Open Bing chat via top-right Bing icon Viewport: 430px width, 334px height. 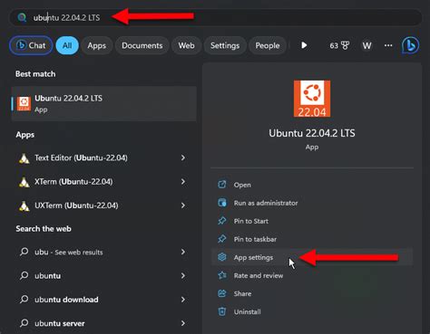point(410,45)
